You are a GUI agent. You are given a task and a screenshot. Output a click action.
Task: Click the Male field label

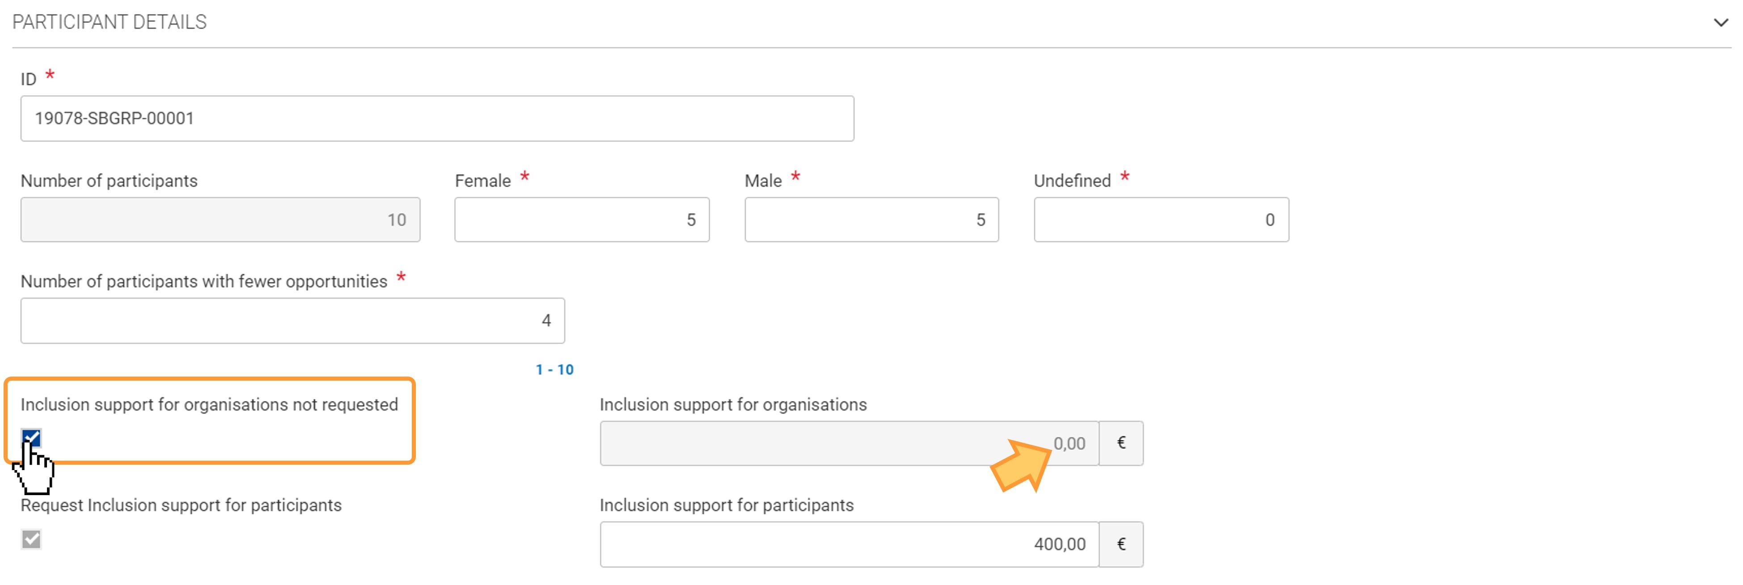pyautogui.click(x=763, y=182)
